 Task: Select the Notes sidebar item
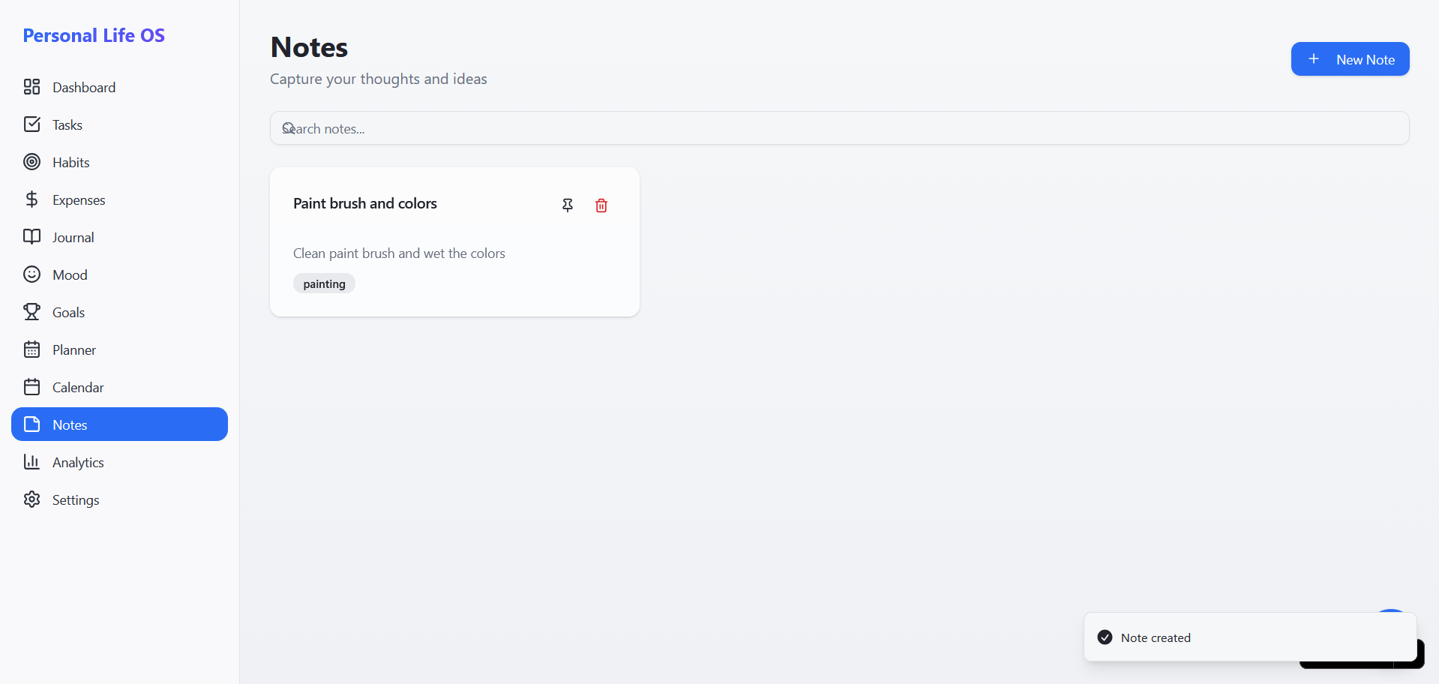pos(119,424)
